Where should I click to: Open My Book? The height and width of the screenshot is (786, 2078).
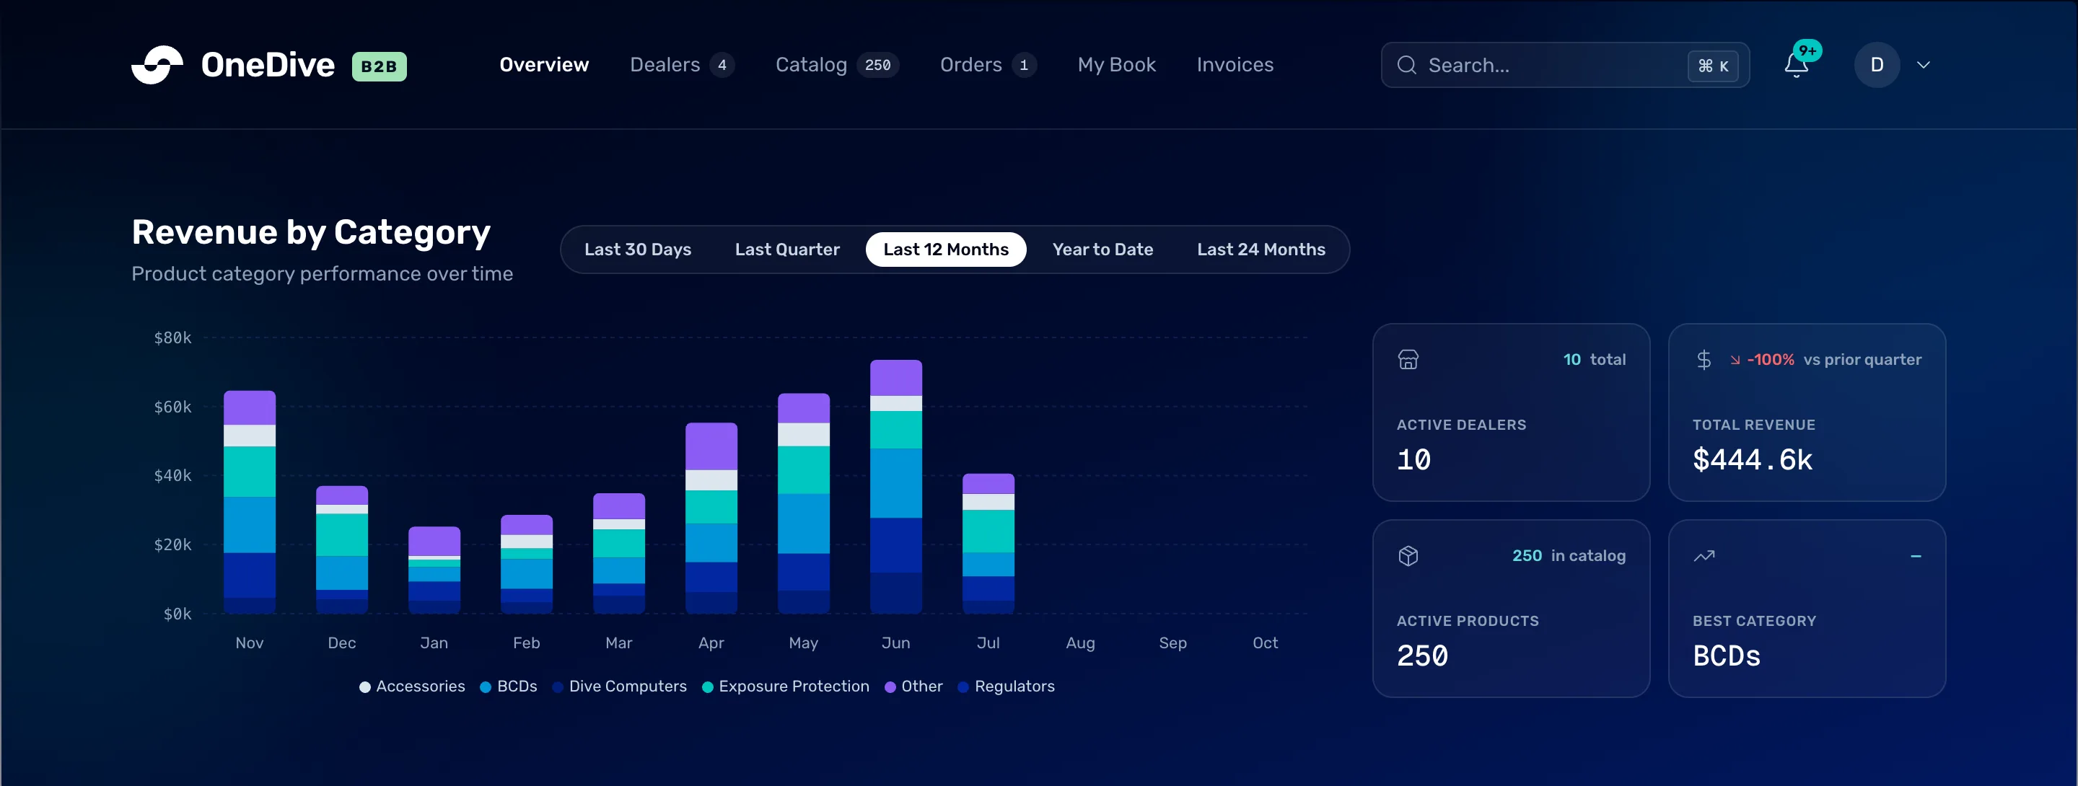(1116, 64)
